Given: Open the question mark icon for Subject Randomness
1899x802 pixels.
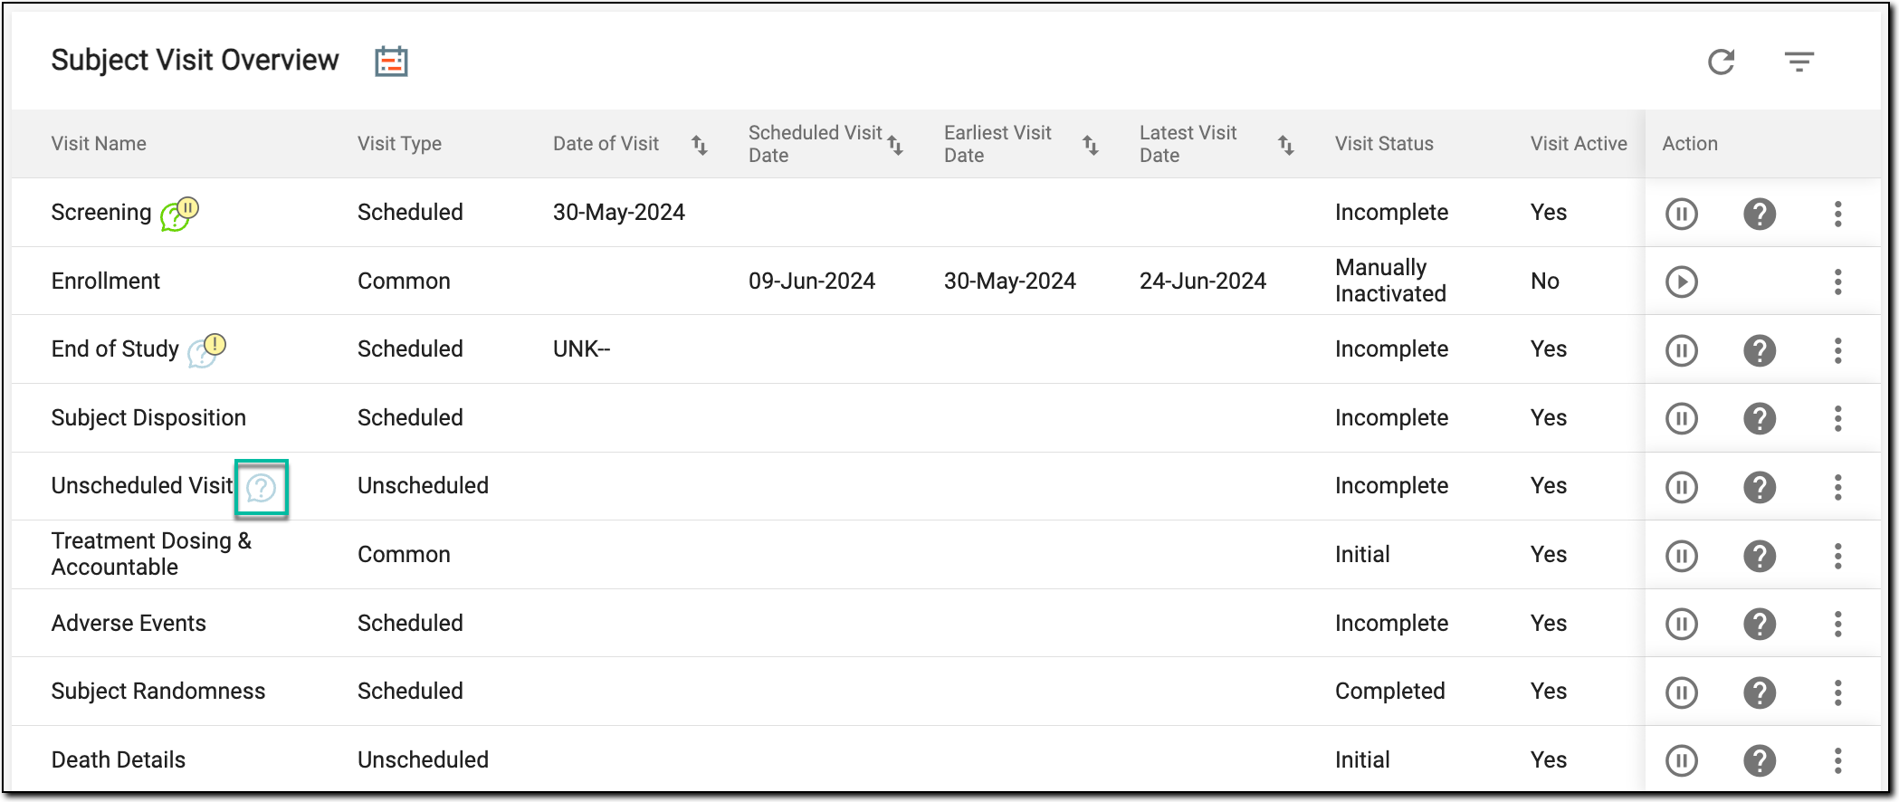Looking at the screenshot, I should click(1759, 692).
